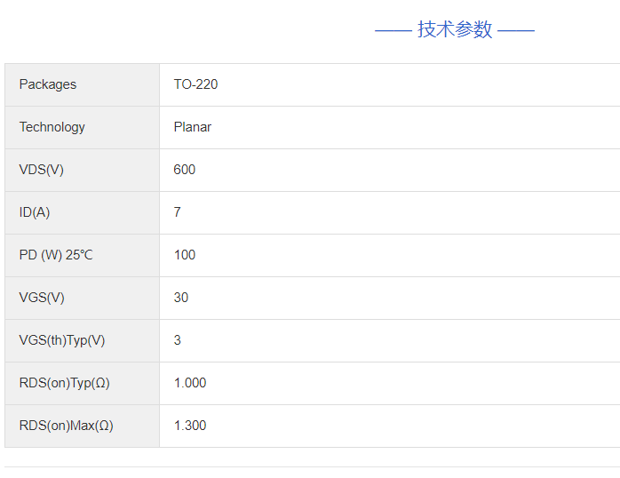Click the RDS(on)Typ(Ω) label cell

click(x=65, y=383)
